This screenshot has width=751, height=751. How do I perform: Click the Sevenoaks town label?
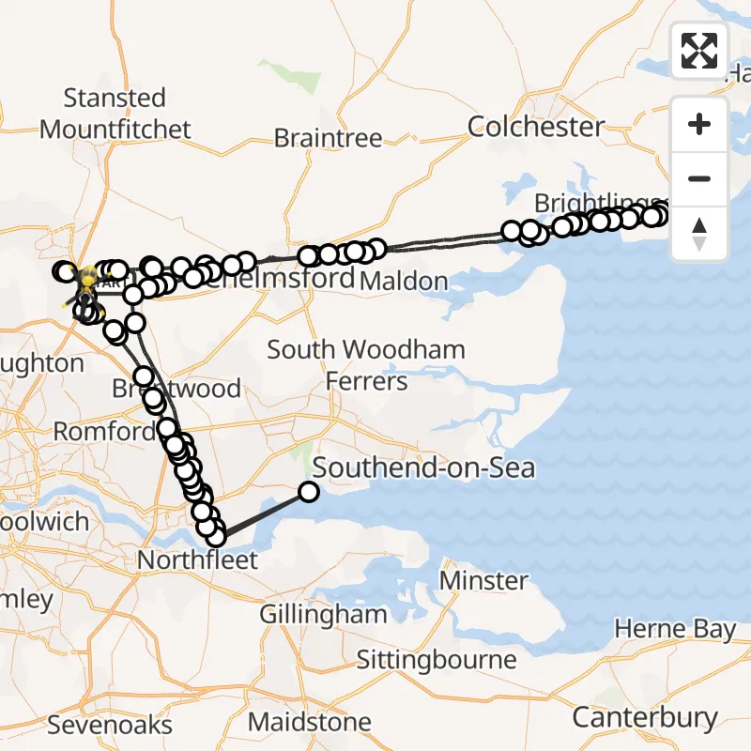110,725
